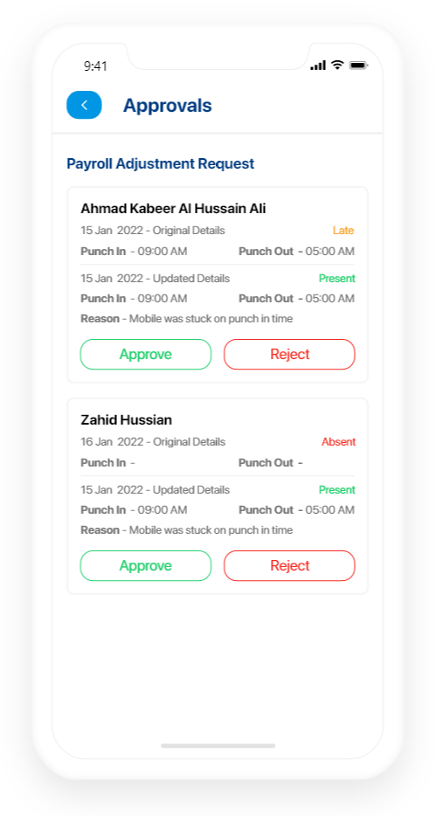Click the orange Late status label

click(x=343, y=231)
